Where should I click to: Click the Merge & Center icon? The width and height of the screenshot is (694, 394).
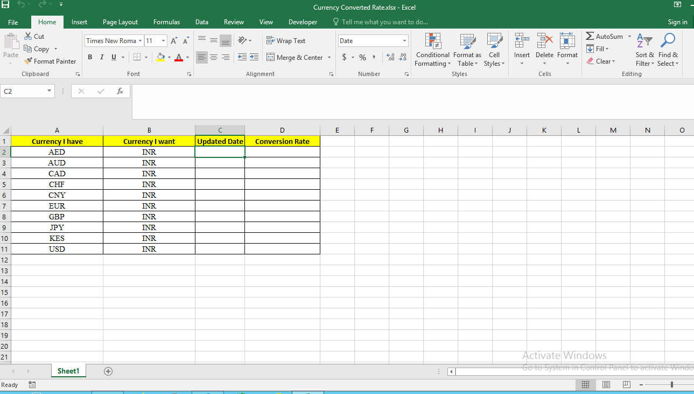270,57
